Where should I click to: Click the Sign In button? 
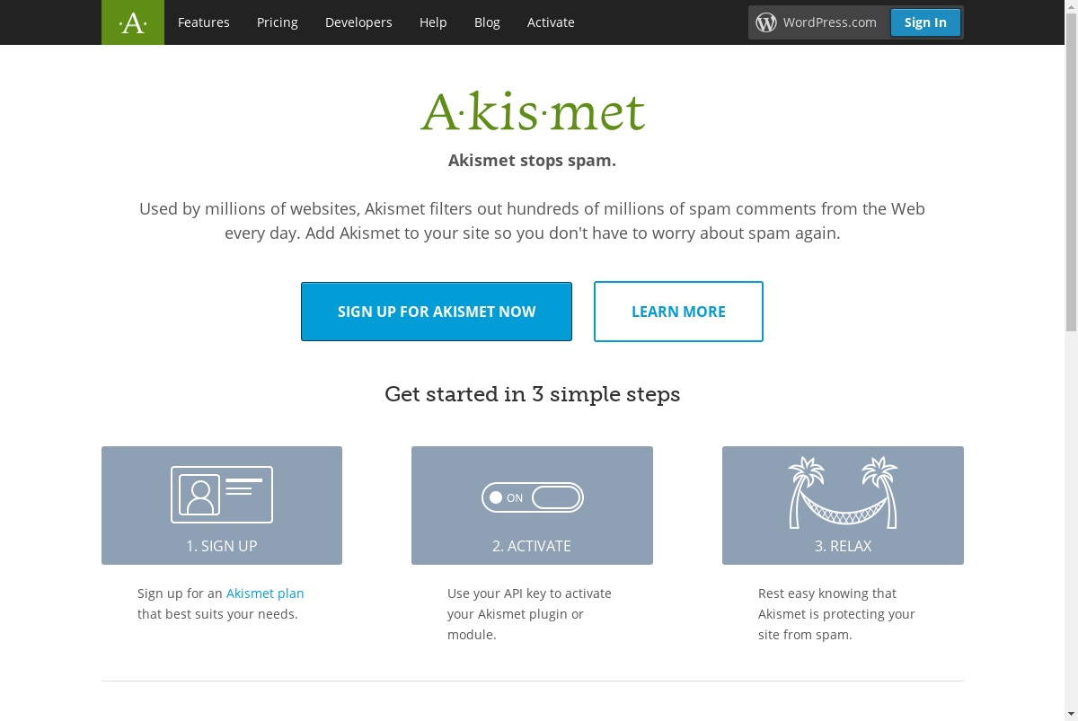925,22
